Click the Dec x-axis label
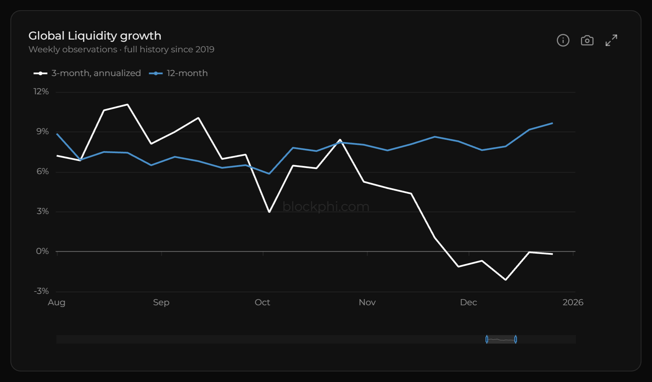The width and height of the screenshot is (652, 382). [468, 303]
